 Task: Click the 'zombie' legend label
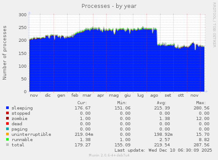[19, 119]
